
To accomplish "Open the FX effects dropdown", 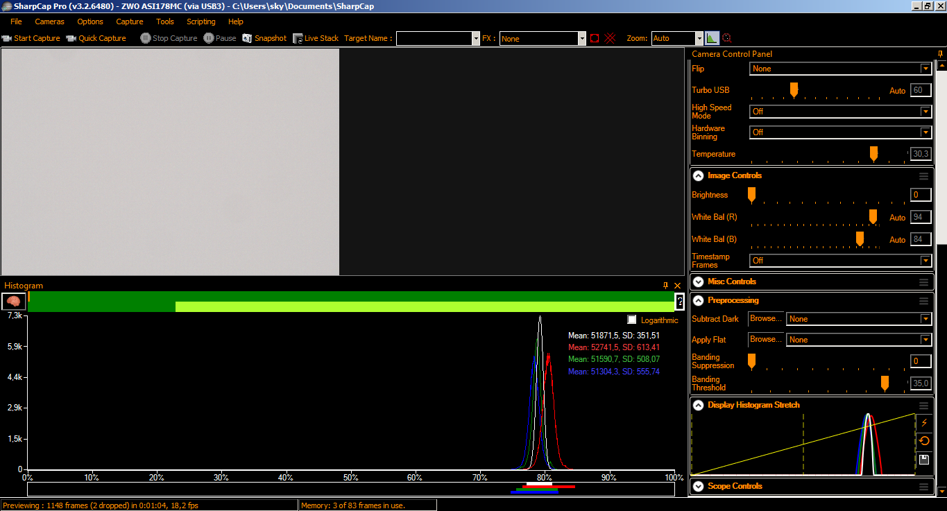I will point(582,39).
